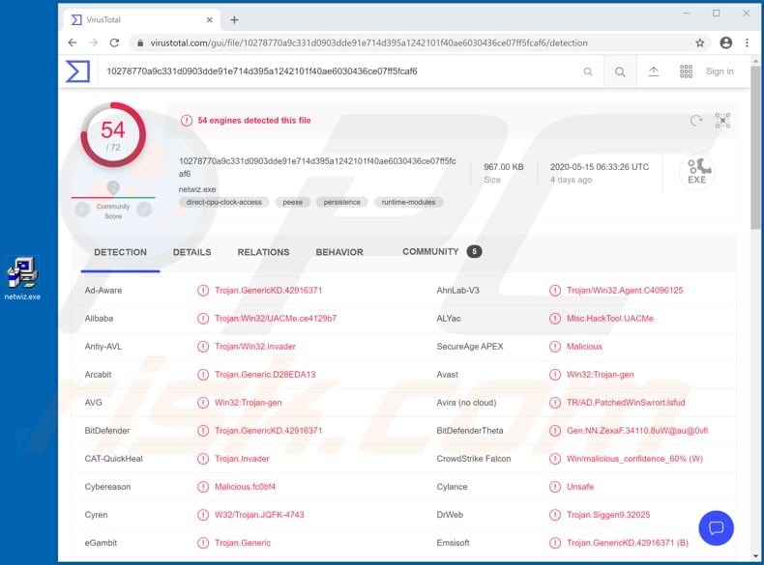Click the Avast engine name
Viewport: 764px width, 565px height.
(448, 374)
